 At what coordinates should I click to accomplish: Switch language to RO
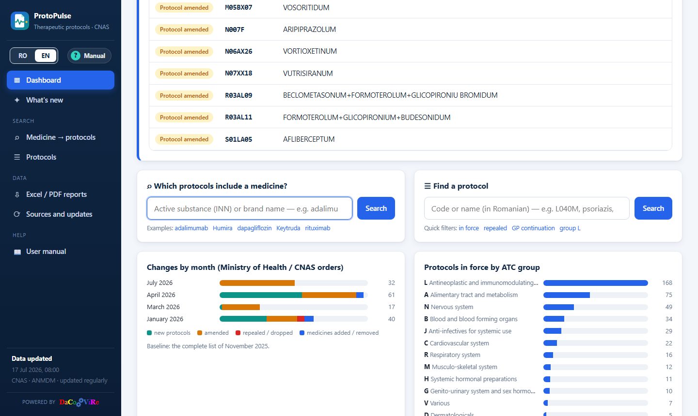(x=23, y=56)
